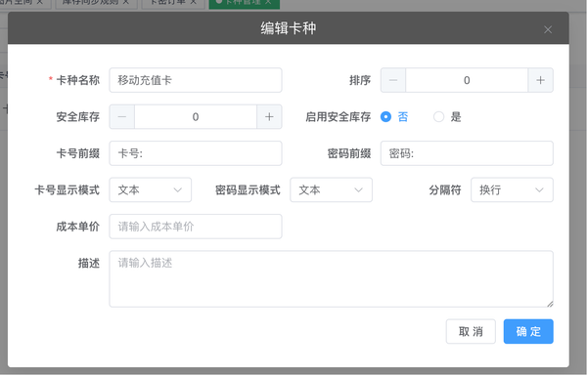This screenshot has width=587, height=375.
Task: Decrease 安全库存 with the minus button
Action: 122,116
